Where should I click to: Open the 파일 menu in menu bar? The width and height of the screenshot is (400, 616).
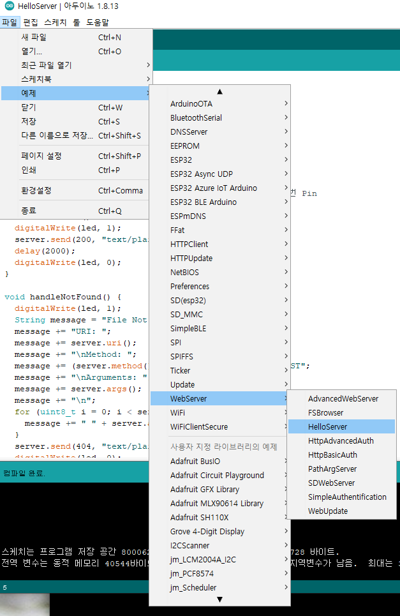10,22
